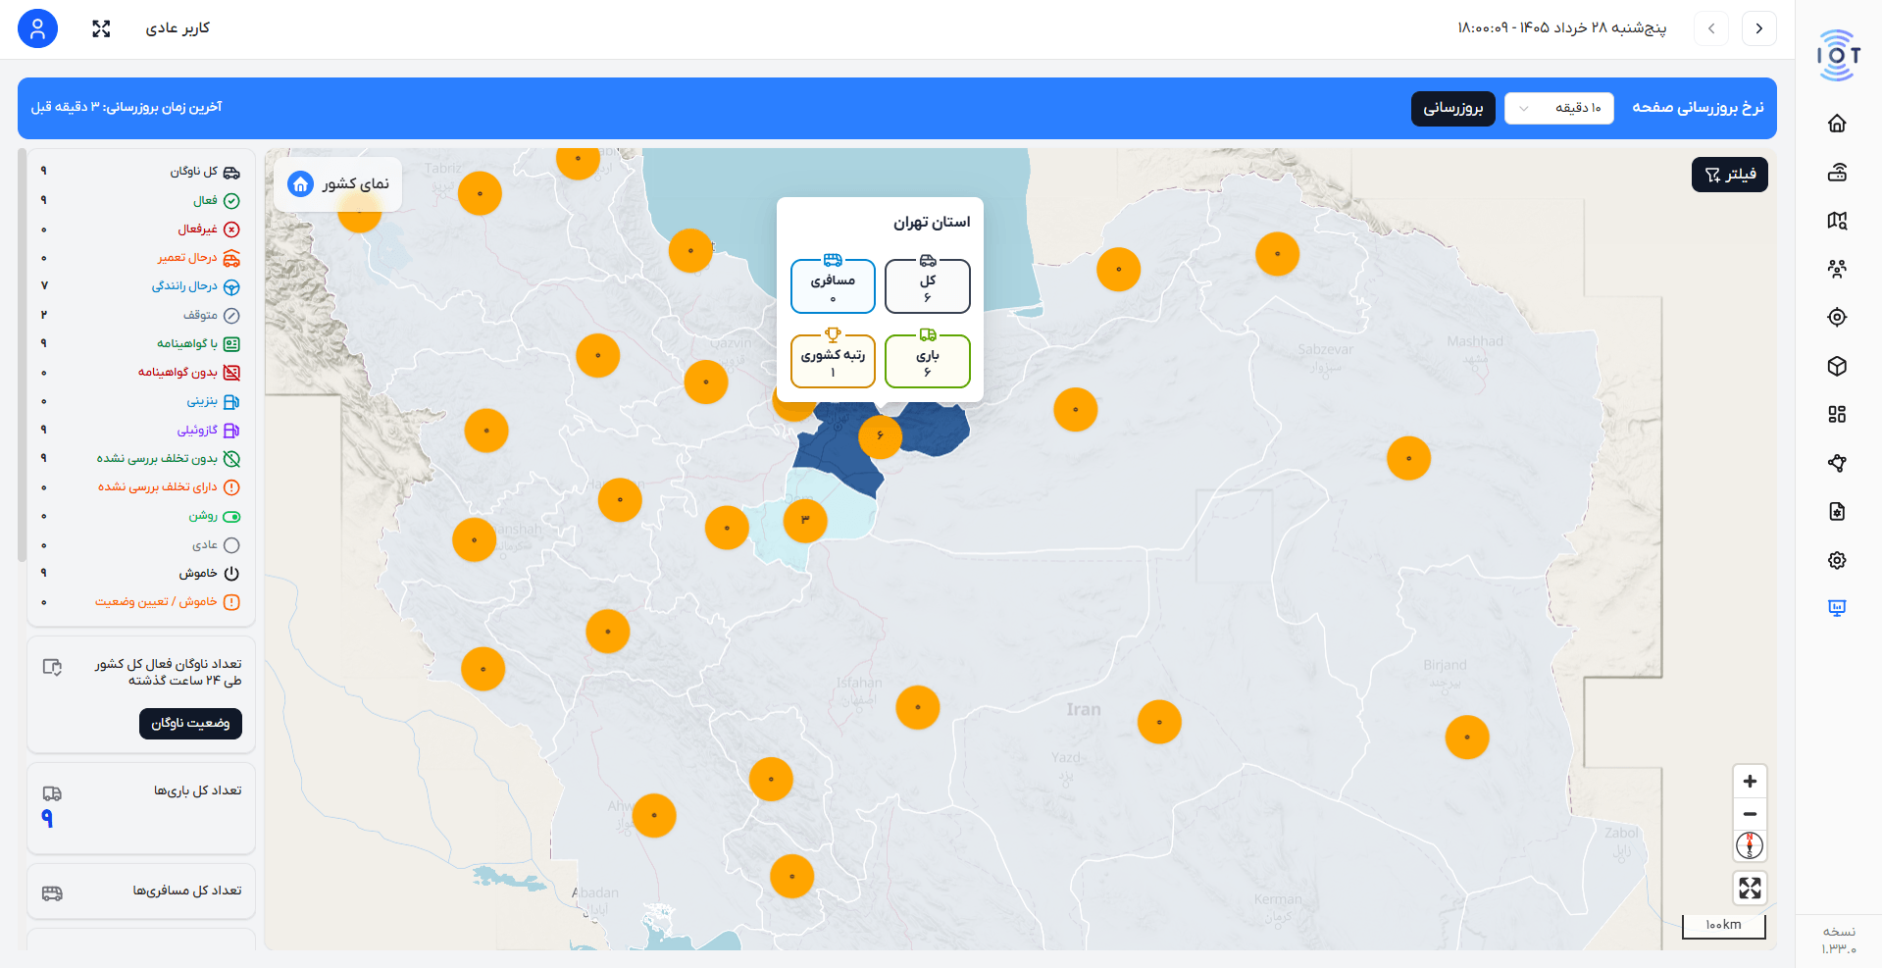Click the با گواهینامه row
This screenshot has width=1882, height=968.
(x=140, y=344)
